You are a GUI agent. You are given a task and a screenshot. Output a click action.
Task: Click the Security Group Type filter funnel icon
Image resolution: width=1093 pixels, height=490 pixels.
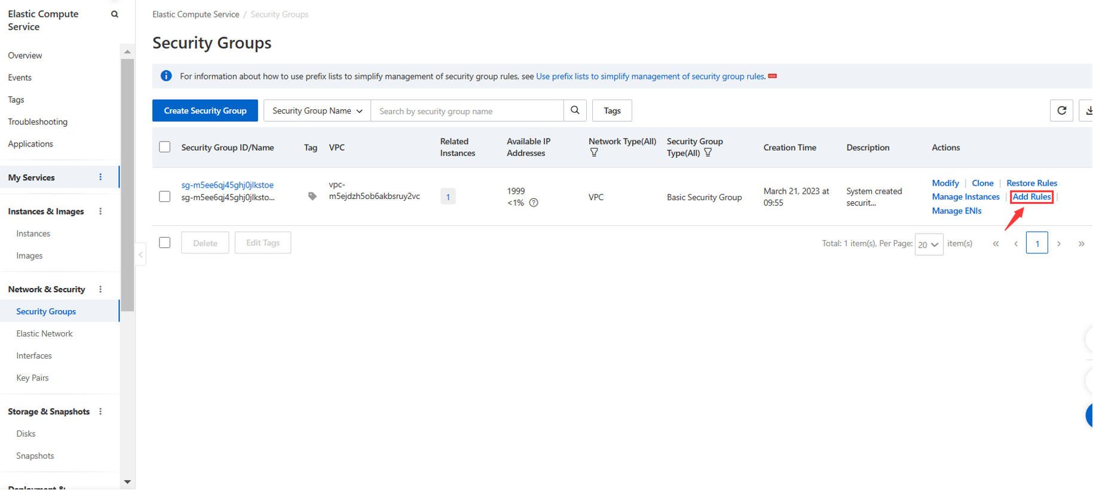pos(708,153)
